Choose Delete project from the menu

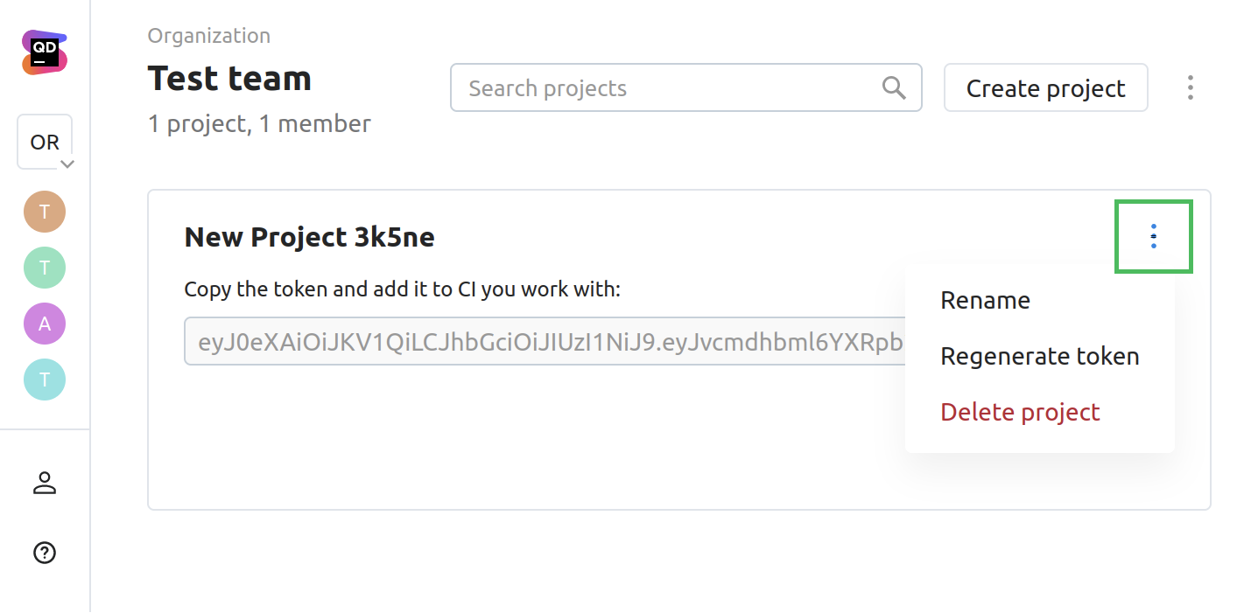tap(1020, 412)
